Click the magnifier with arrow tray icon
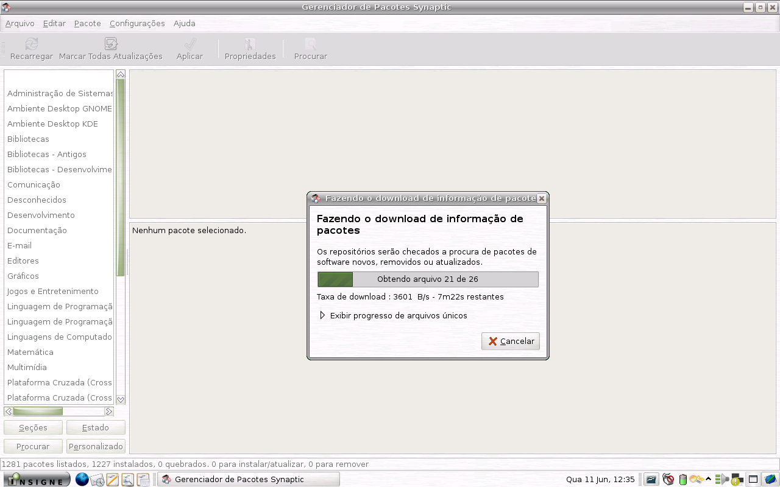Screen dimensions: 780x487 pos(697,480)
